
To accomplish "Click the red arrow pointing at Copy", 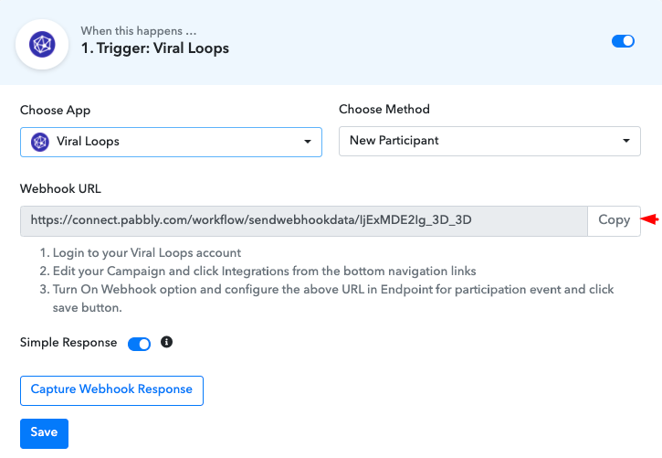I will [649, 218].
